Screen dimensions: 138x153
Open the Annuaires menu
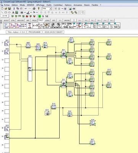pos(78,5)
